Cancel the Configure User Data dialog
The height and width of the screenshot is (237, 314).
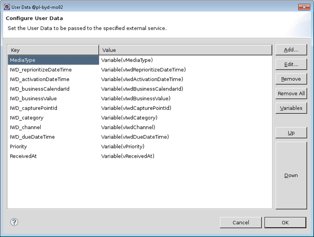pyautogui.click(x=241, y=222)
